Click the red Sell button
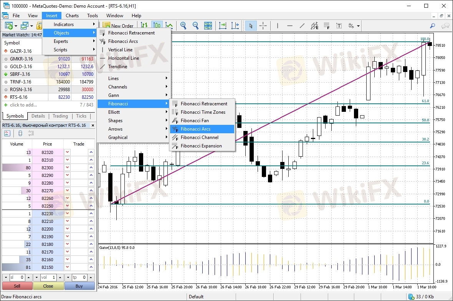The height and width of the screenshot is (301, 453). (17, 286)
